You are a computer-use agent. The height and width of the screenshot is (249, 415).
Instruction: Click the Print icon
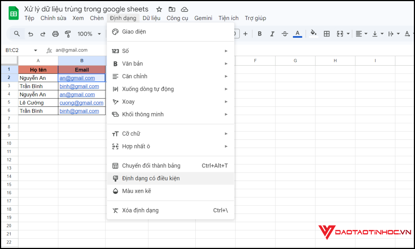tap(55, 33)
